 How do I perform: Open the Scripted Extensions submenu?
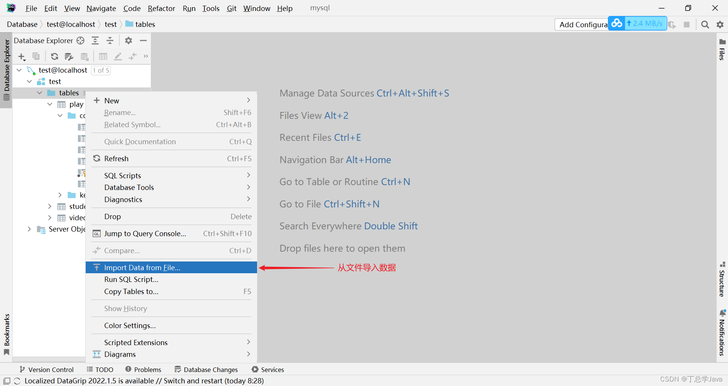click(x=171, y=342)
